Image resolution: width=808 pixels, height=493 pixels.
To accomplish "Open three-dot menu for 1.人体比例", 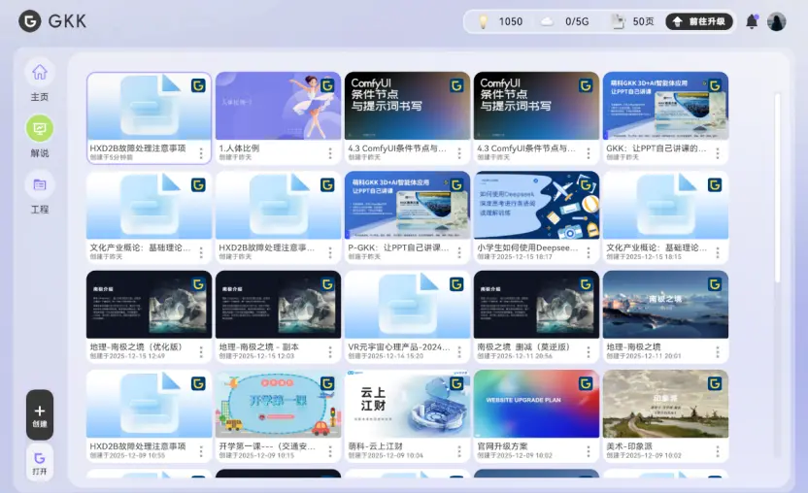I will [330, 152].
